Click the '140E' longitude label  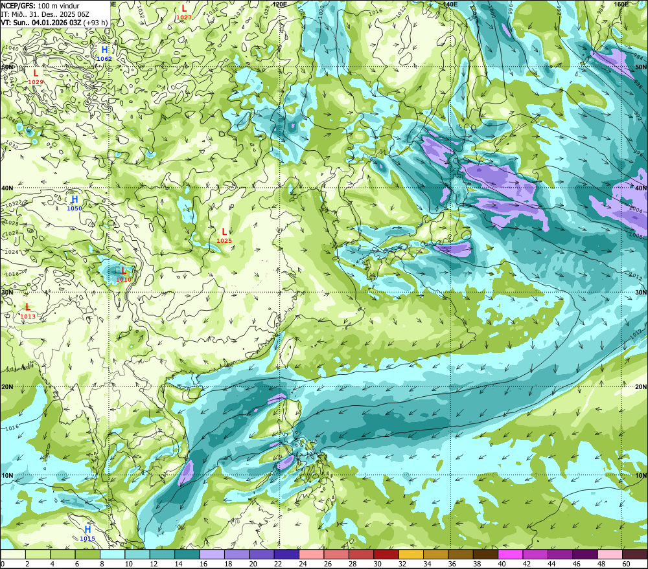point(450,4)
